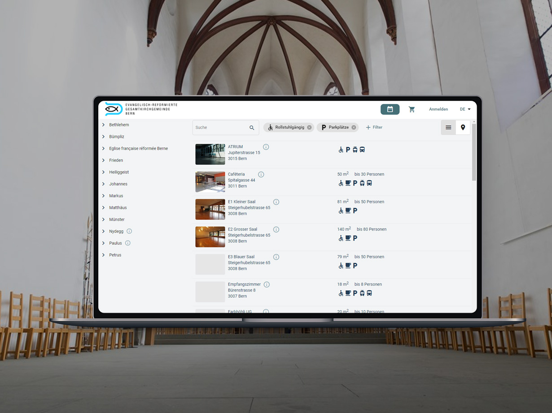Click info icon for Empfangszimmer

(x=267, y=285)
